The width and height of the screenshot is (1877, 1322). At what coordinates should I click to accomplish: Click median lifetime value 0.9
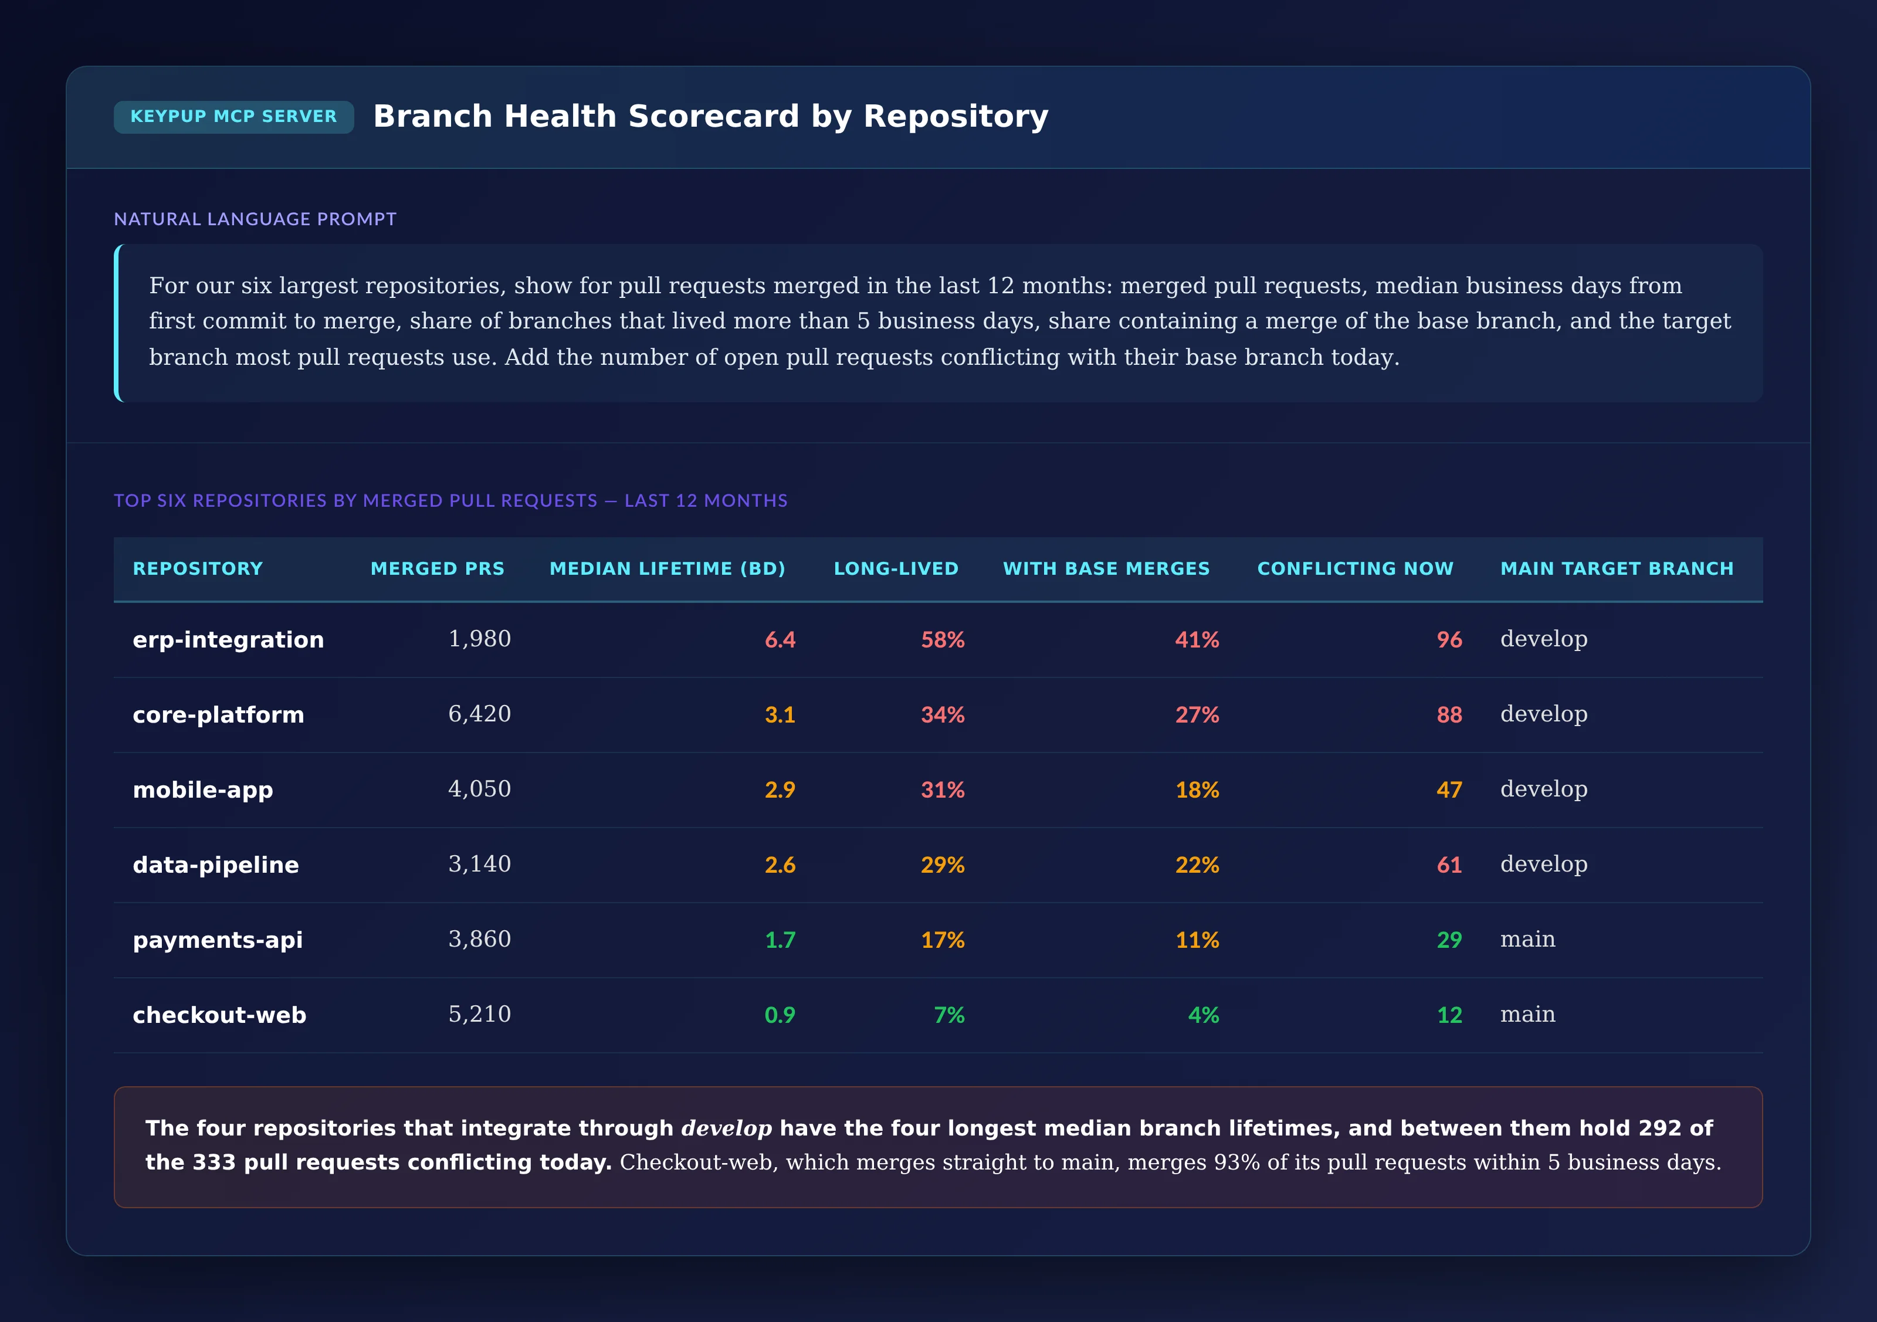(x=780, y=1015)
